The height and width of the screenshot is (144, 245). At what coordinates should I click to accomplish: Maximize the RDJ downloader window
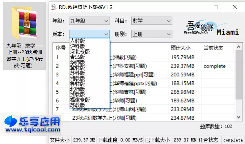point(216,7)
